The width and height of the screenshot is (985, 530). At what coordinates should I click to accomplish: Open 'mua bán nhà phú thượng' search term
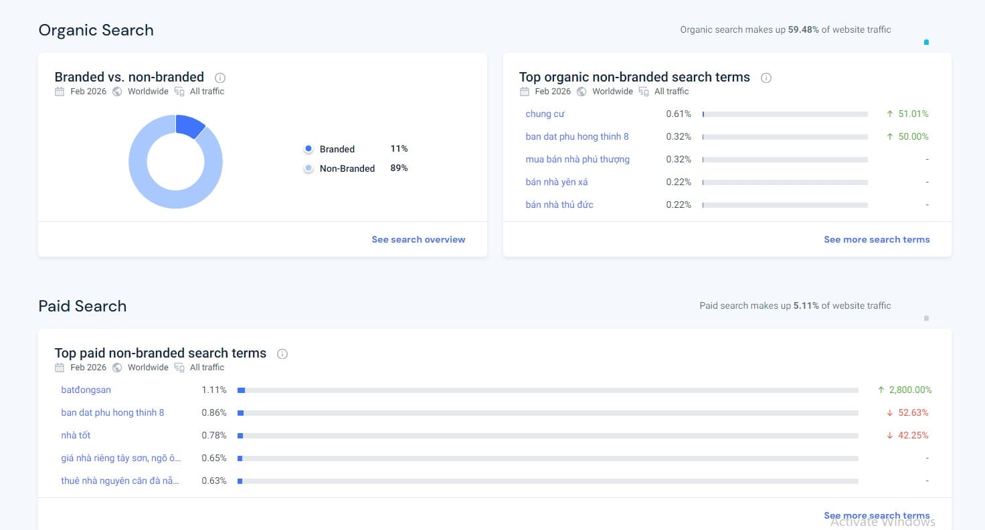click(577, 160)
